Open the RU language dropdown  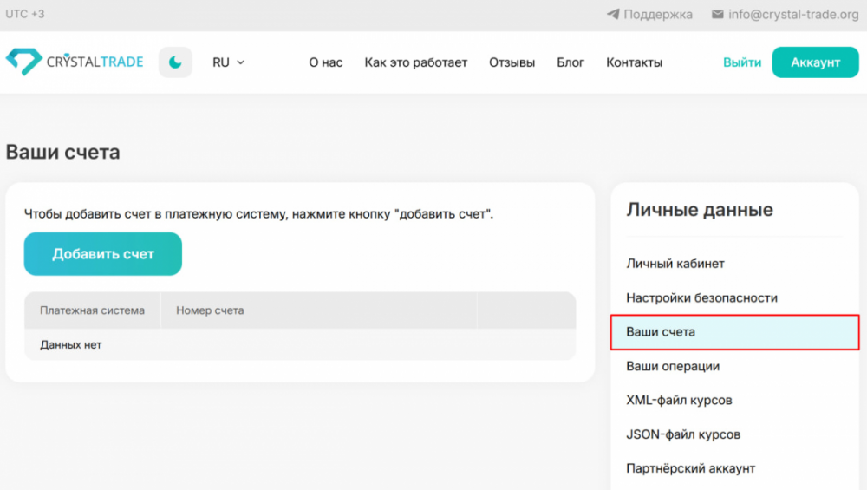click(x=228, y=62)
